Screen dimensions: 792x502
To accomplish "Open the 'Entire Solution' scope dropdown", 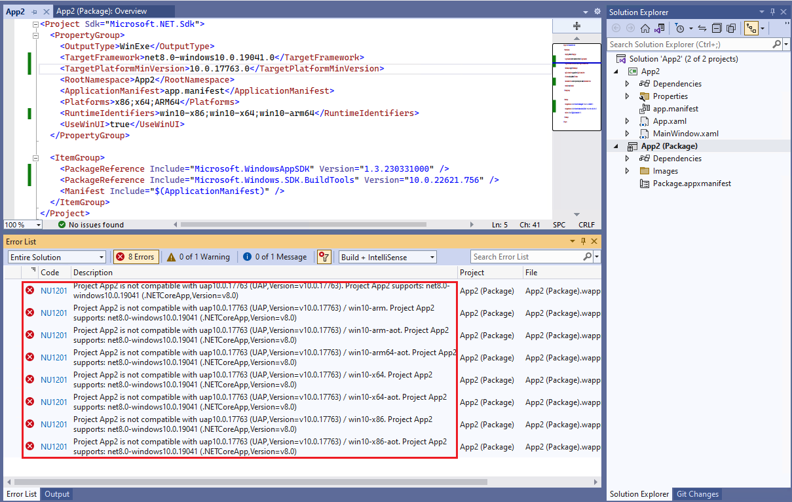I will click(56, 257).
